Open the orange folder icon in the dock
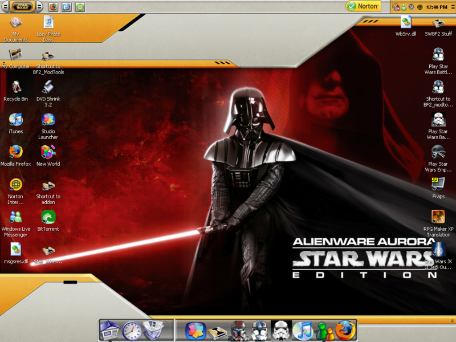The image size is (456, 342). 217,332
